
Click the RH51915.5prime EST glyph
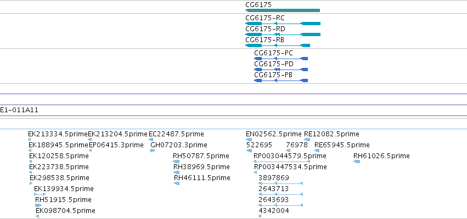click(x=38, y=205)
